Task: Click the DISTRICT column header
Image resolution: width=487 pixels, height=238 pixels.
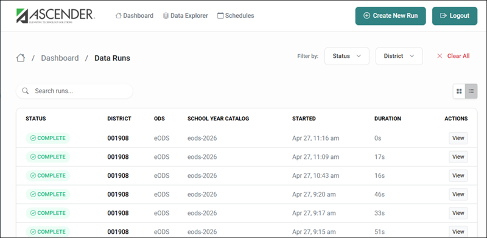Action: click(x=119, y=119)
